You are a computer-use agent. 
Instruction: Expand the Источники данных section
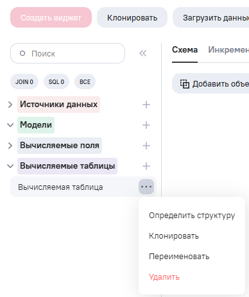10,105
